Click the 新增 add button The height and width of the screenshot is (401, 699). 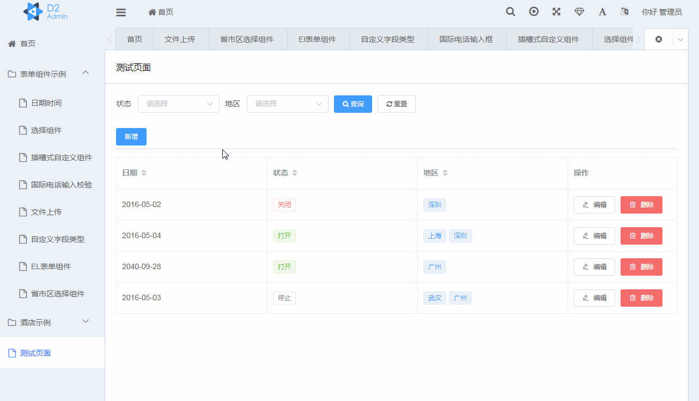131,137
